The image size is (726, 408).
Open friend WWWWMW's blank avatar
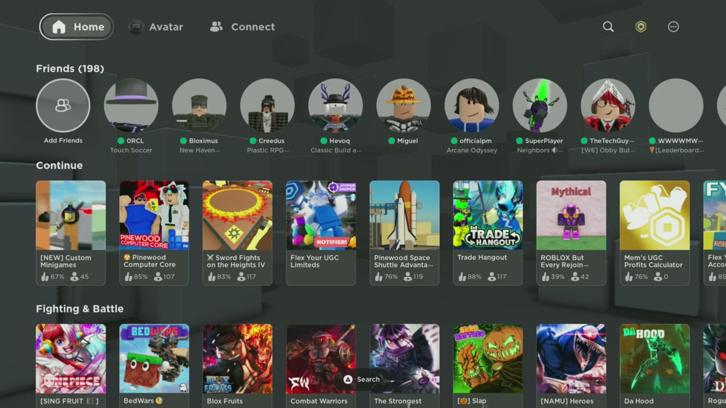pyautogui.click(x=676, y=105)
